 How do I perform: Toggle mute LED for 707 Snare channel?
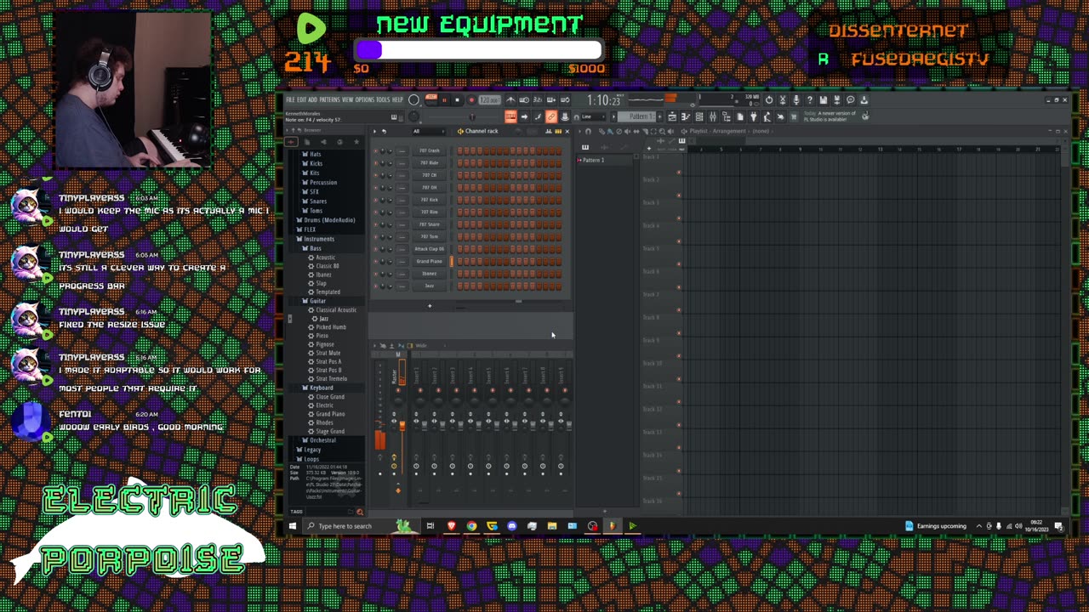pyautogui.click(x=375, y=224)
